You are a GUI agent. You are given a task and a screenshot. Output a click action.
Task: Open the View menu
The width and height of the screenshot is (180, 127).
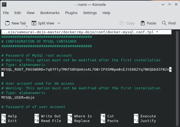coord(31,13)
